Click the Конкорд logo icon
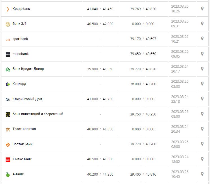 click(8, 84)
